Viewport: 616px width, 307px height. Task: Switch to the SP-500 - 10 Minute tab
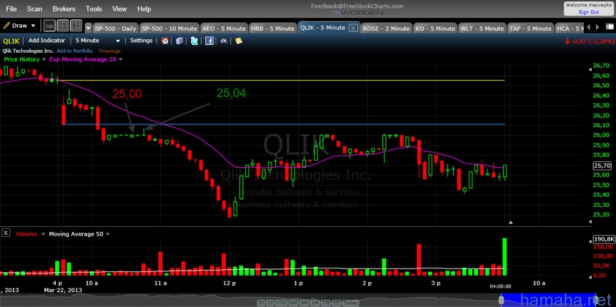point(169,28)
